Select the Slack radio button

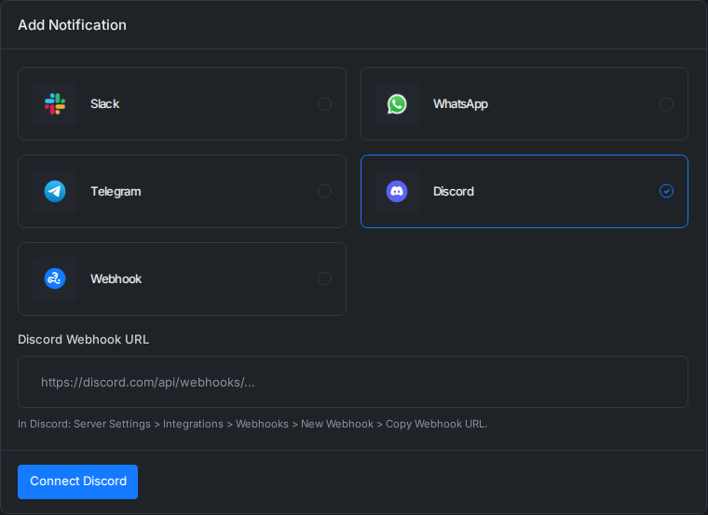pos(324,104)
